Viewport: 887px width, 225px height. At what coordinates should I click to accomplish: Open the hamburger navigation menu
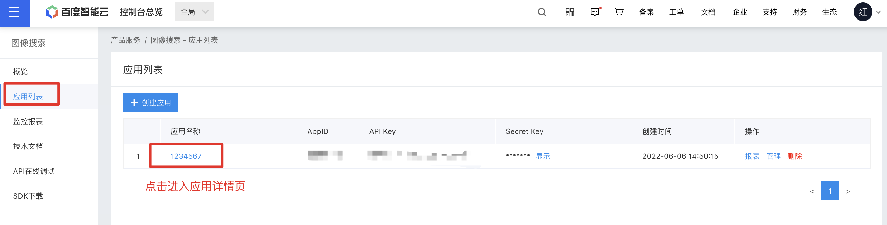[x=14, y=13]
